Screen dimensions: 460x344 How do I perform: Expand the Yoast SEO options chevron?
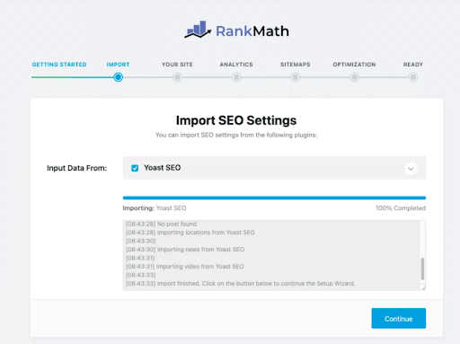411,169
